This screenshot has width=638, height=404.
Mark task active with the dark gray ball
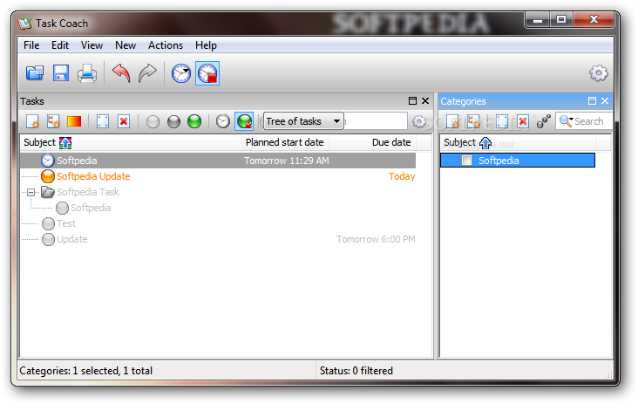[x=173, y=121]
